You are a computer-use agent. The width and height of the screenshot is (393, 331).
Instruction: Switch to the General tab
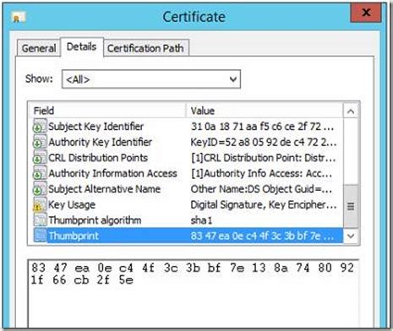(x=39, y=48)
